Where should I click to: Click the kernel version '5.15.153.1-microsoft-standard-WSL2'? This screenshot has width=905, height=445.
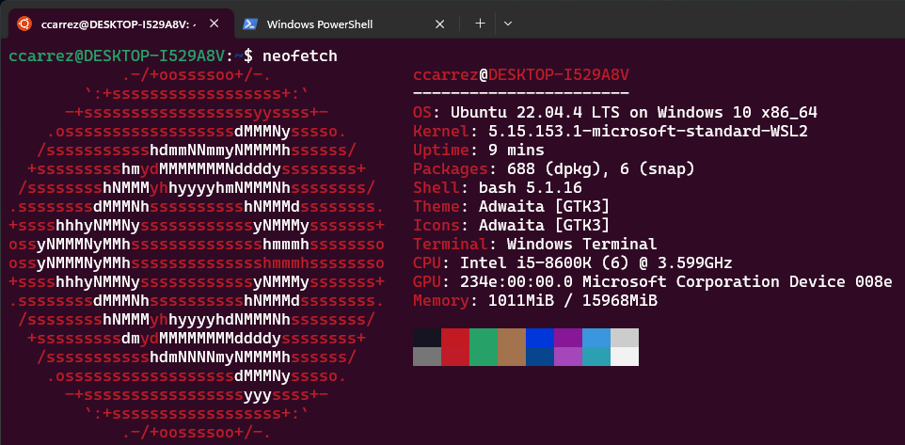pos(648,132)
